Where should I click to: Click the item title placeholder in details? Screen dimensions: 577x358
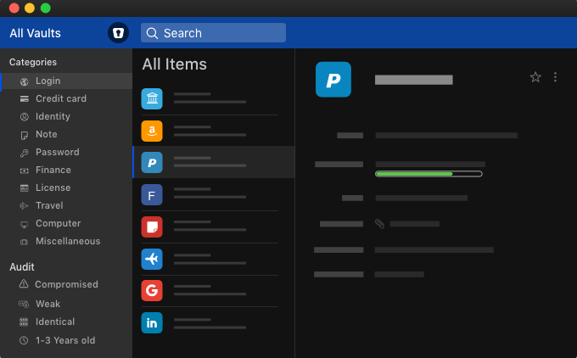(x=413, y=80)
